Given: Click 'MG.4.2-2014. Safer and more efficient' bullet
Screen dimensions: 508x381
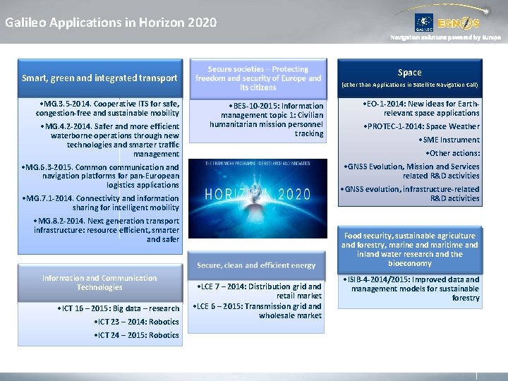Looking at the screenshot, I should coord(110,140).
